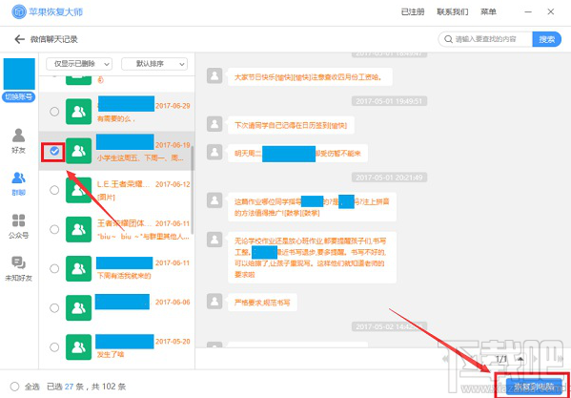Click the 苹果恢复大师 logo icon
571x398 pixels.
coord(19,12)
